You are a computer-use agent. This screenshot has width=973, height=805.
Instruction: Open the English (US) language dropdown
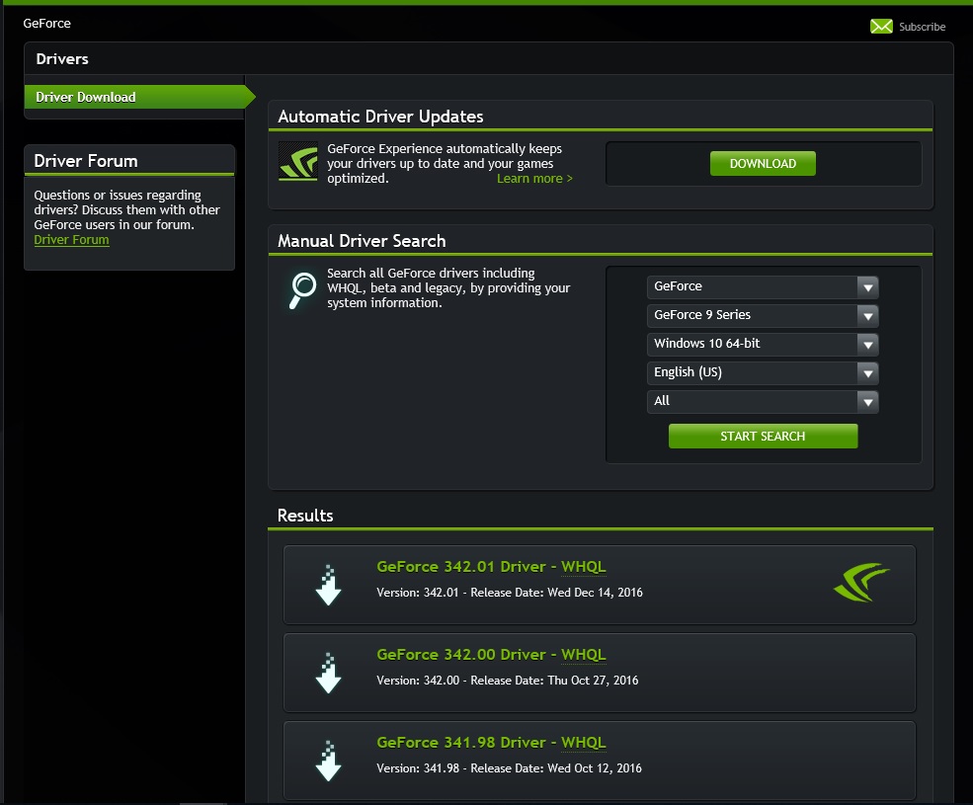763,372
